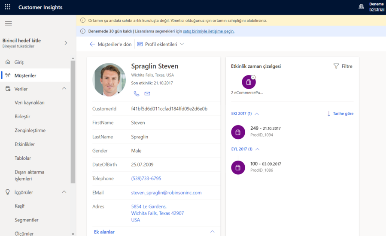
Task: Expand the Birincil hedef kitle chevron
Action: [x=66, y=43]
